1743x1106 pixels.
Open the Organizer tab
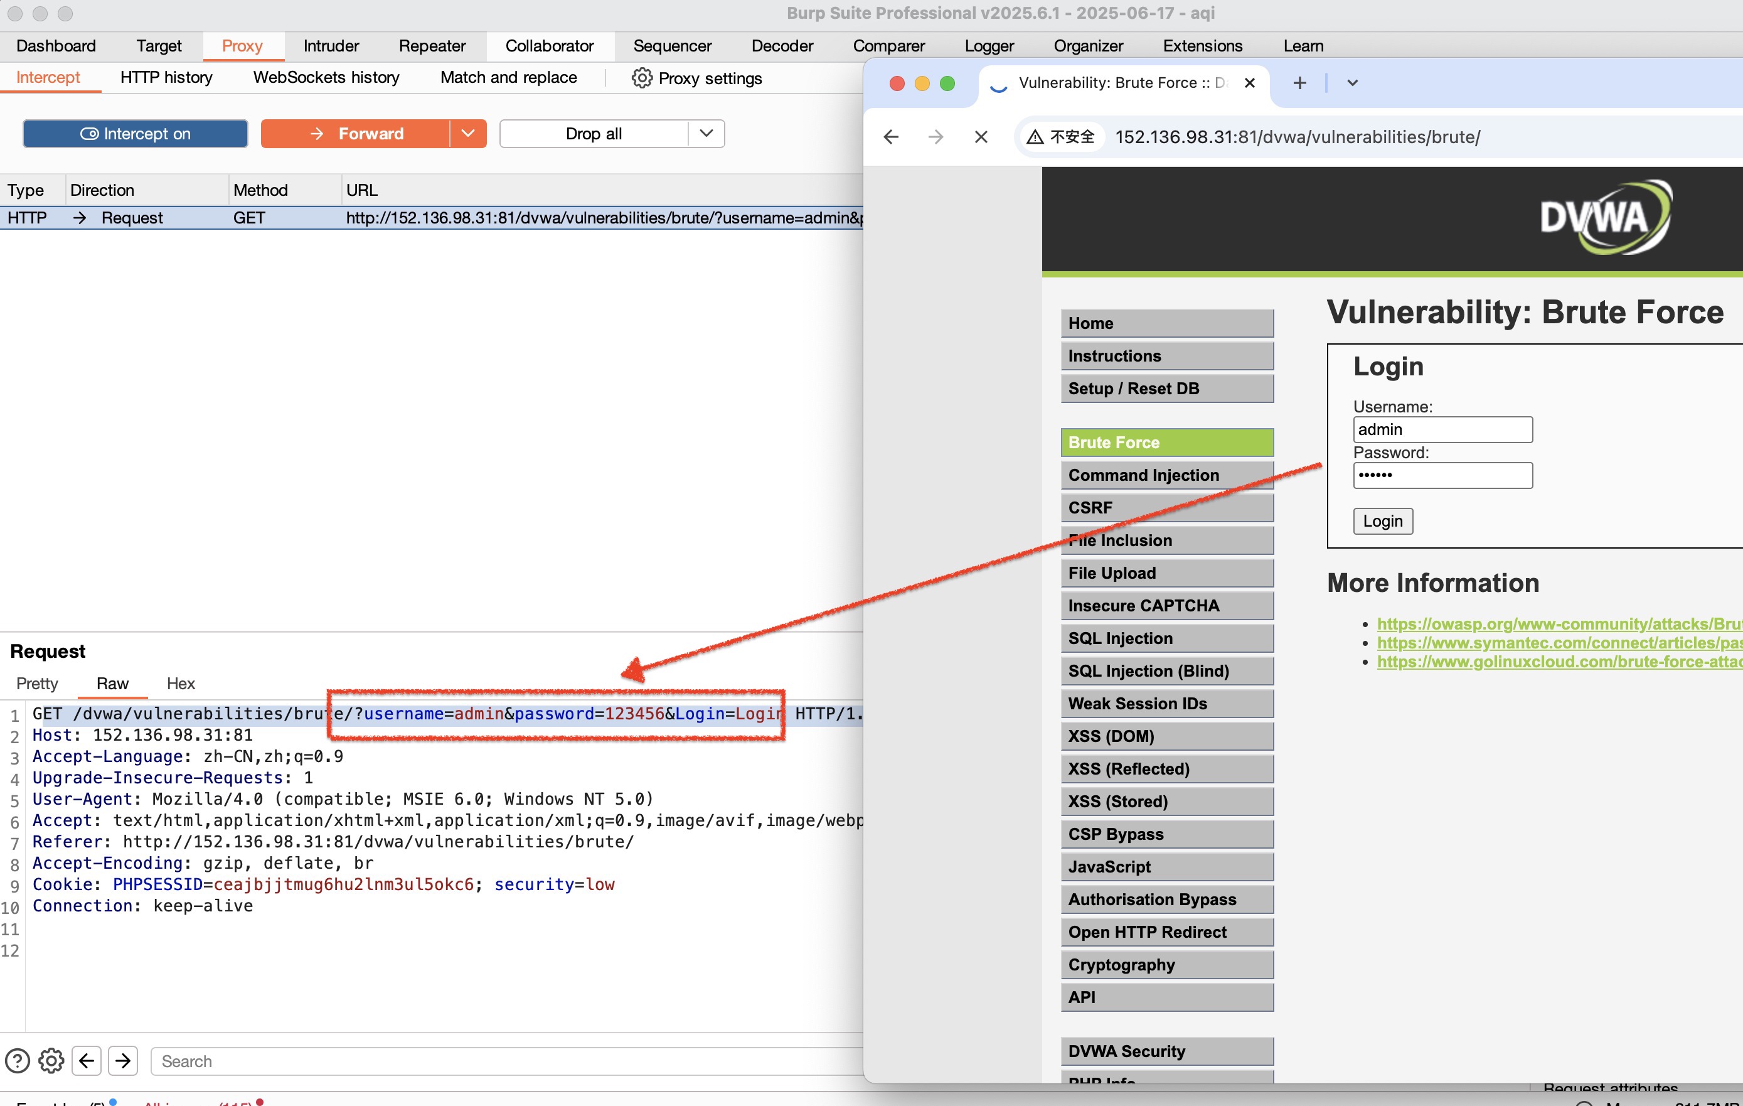click(1088, 46)
